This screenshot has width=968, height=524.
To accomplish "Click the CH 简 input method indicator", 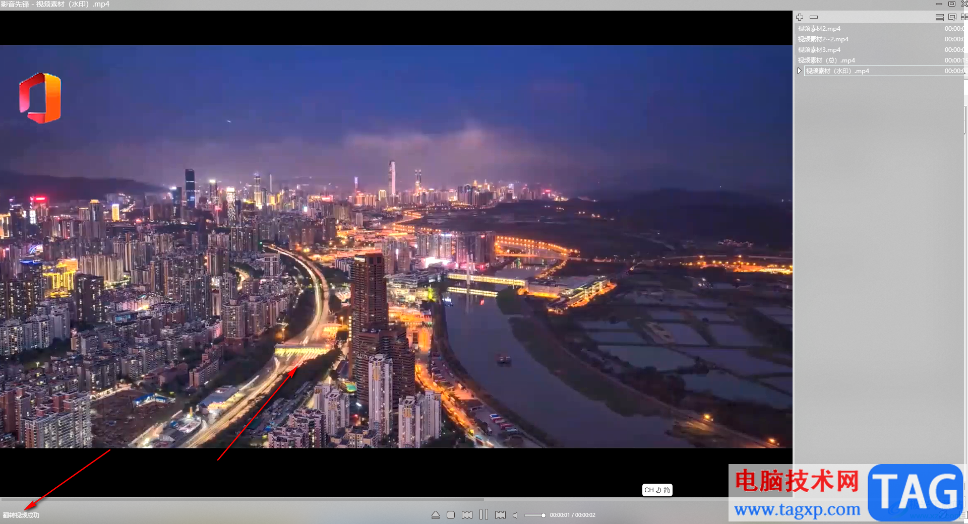I will coord(657,490).
